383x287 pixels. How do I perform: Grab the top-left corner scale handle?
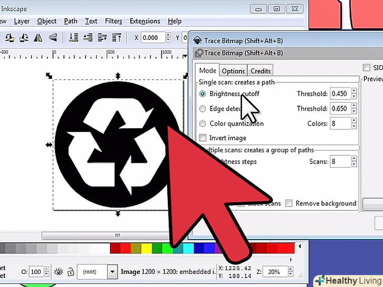(x=49, y=76)
